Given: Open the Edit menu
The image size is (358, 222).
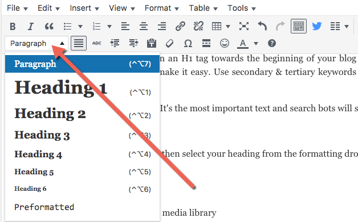Looking at the screenshot, I should (x=48, y=8).
